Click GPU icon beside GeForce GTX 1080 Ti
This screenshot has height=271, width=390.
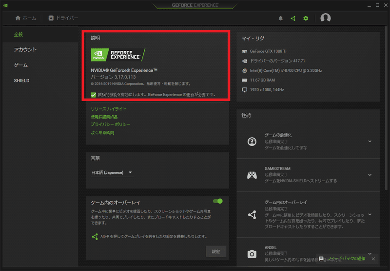click(x=245, y=51)
